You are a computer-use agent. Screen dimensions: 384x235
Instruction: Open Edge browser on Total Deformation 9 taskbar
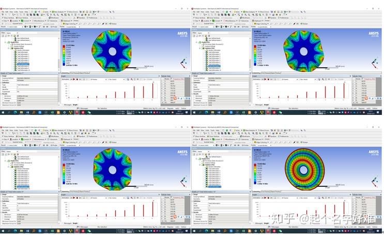tap(15, 231)
